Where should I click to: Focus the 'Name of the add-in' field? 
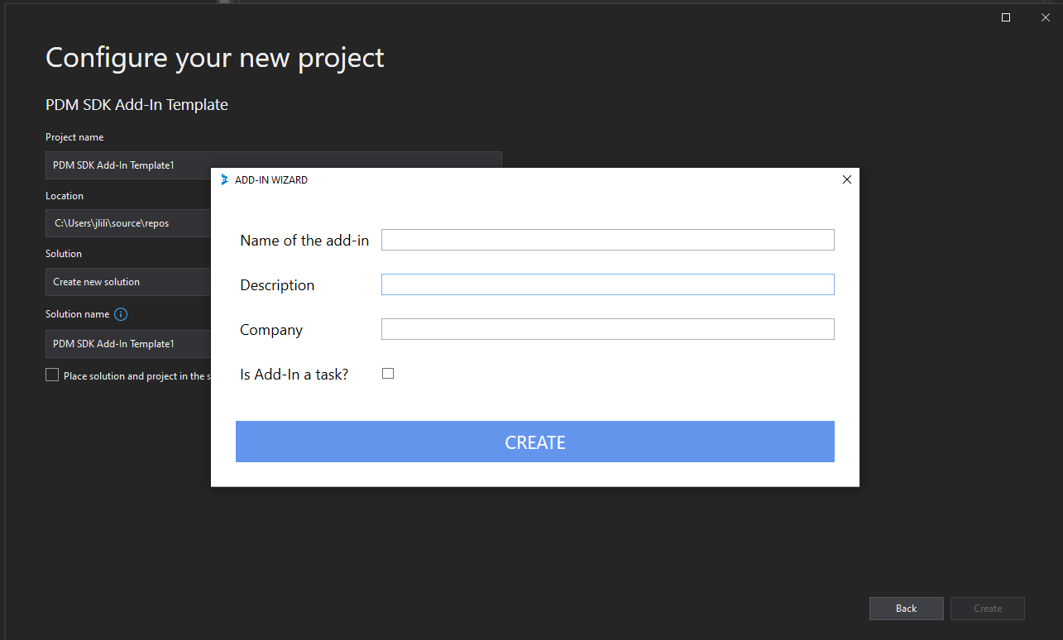click(x=607, y=240)
